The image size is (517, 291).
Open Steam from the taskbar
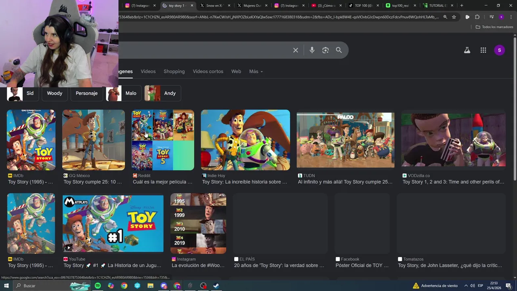click(x=216, y=286)
